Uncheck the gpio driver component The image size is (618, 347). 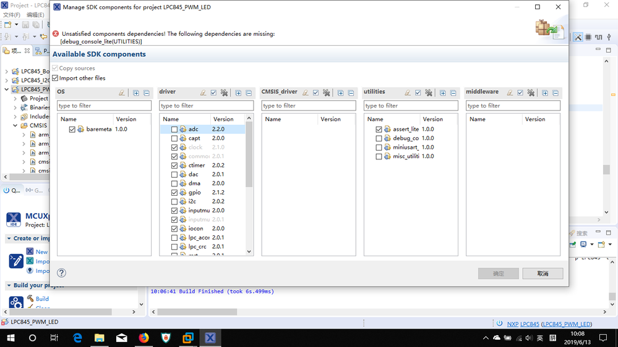[x=174, y=193]
